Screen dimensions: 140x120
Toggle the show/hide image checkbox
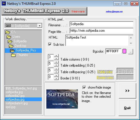pos(84,87)
